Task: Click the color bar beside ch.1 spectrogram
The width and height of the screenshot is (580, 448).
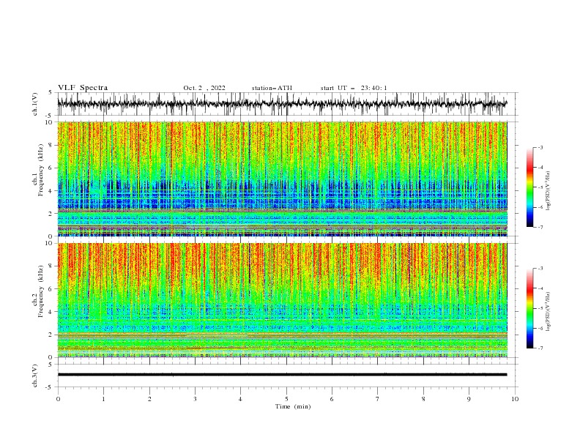Action: (x=529, y=187)
